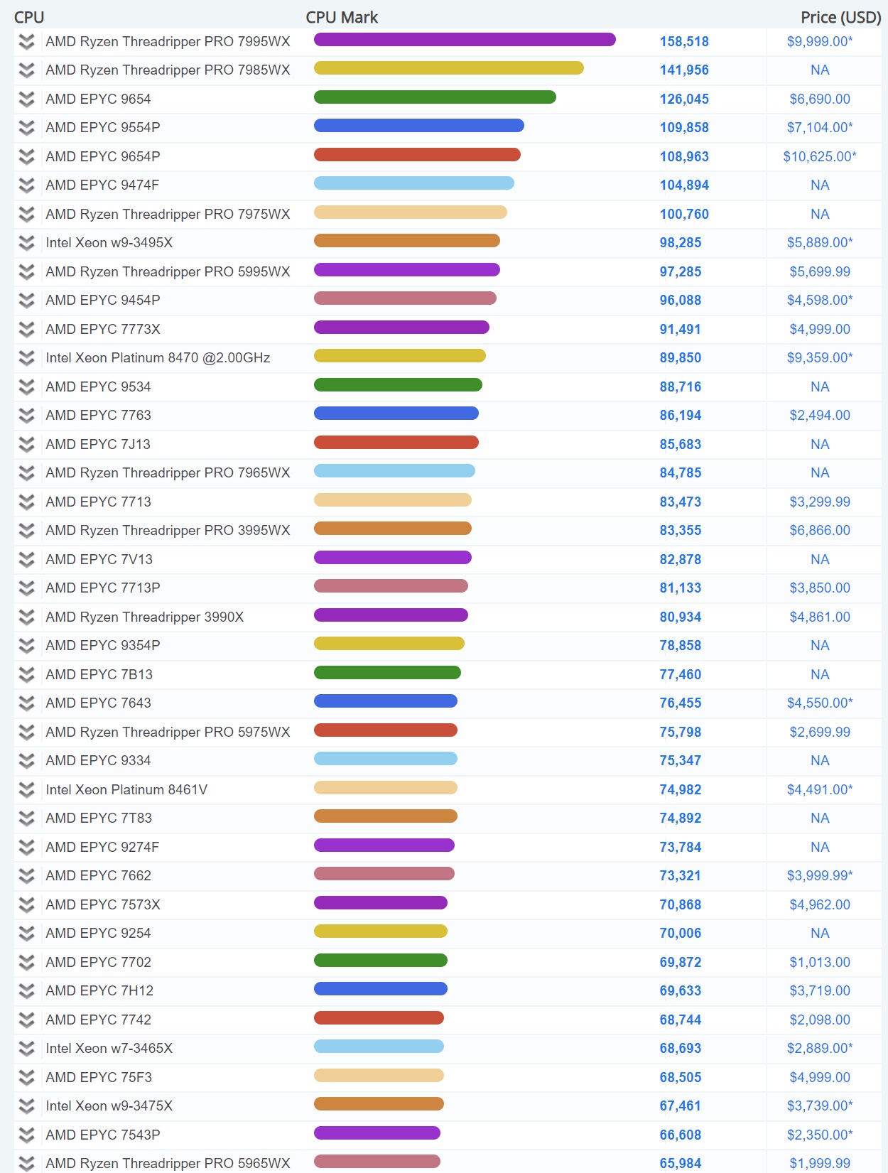Click the 141,956 CPU Mark score
The width and height of the screenshot is (888, 1173).
coord(684,70)
